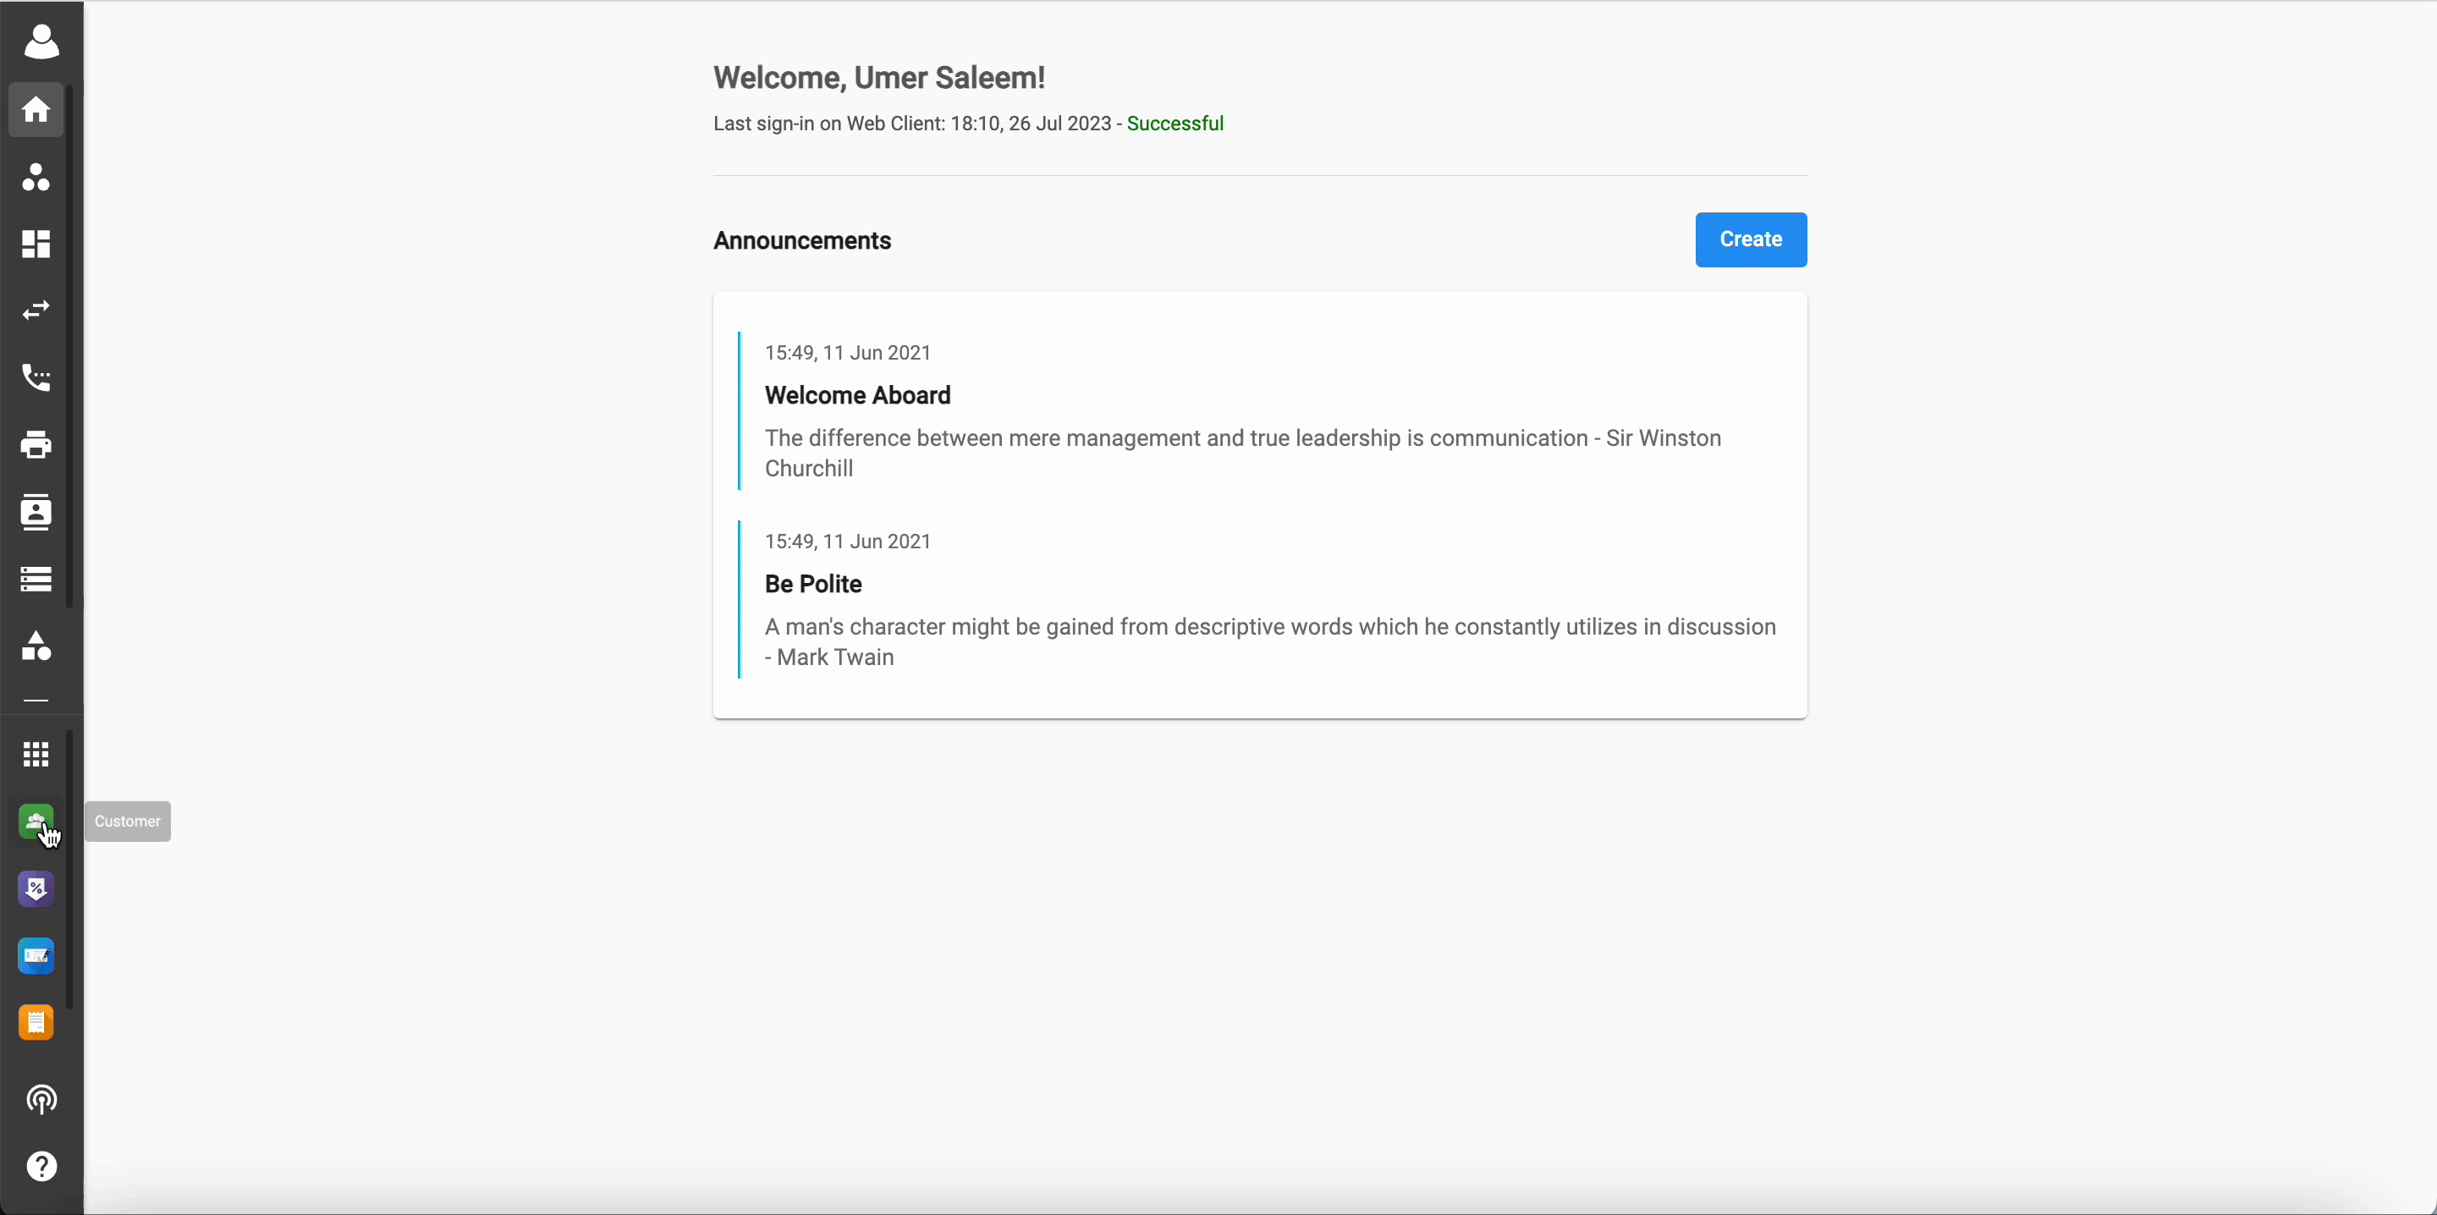Open the dashboard tiles icon
Screen dimensions: 2437x1215
pos(36,245)
